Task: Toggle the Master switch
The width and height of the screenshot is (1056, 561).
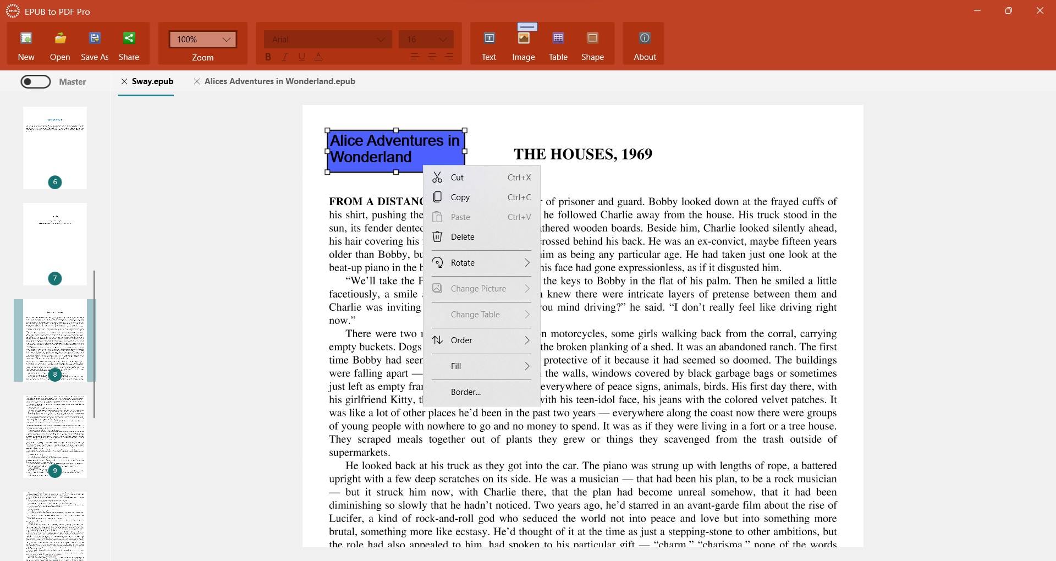Action: tap(36, 82)
